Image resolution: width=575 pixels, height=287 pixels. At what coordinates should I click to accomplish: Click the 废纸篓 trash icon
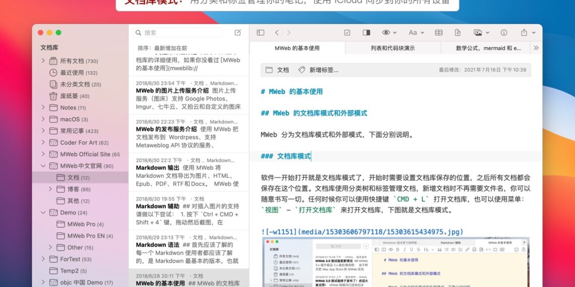pyautogui.click(x=53, y=96)
